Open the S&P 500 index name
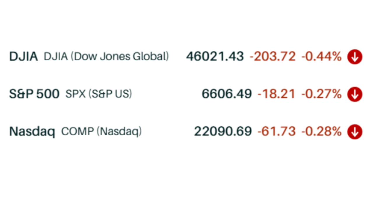This screenshot has width=373, height=210. click(x=34, y=94)
